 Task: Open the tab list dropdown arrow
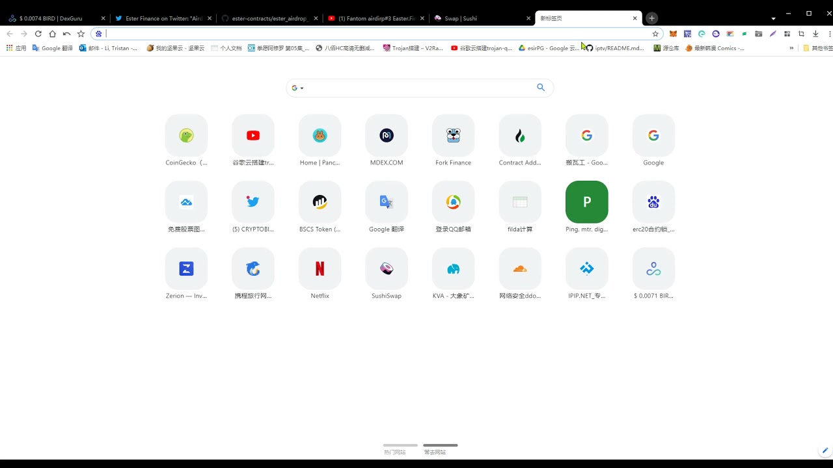(773, 19)
